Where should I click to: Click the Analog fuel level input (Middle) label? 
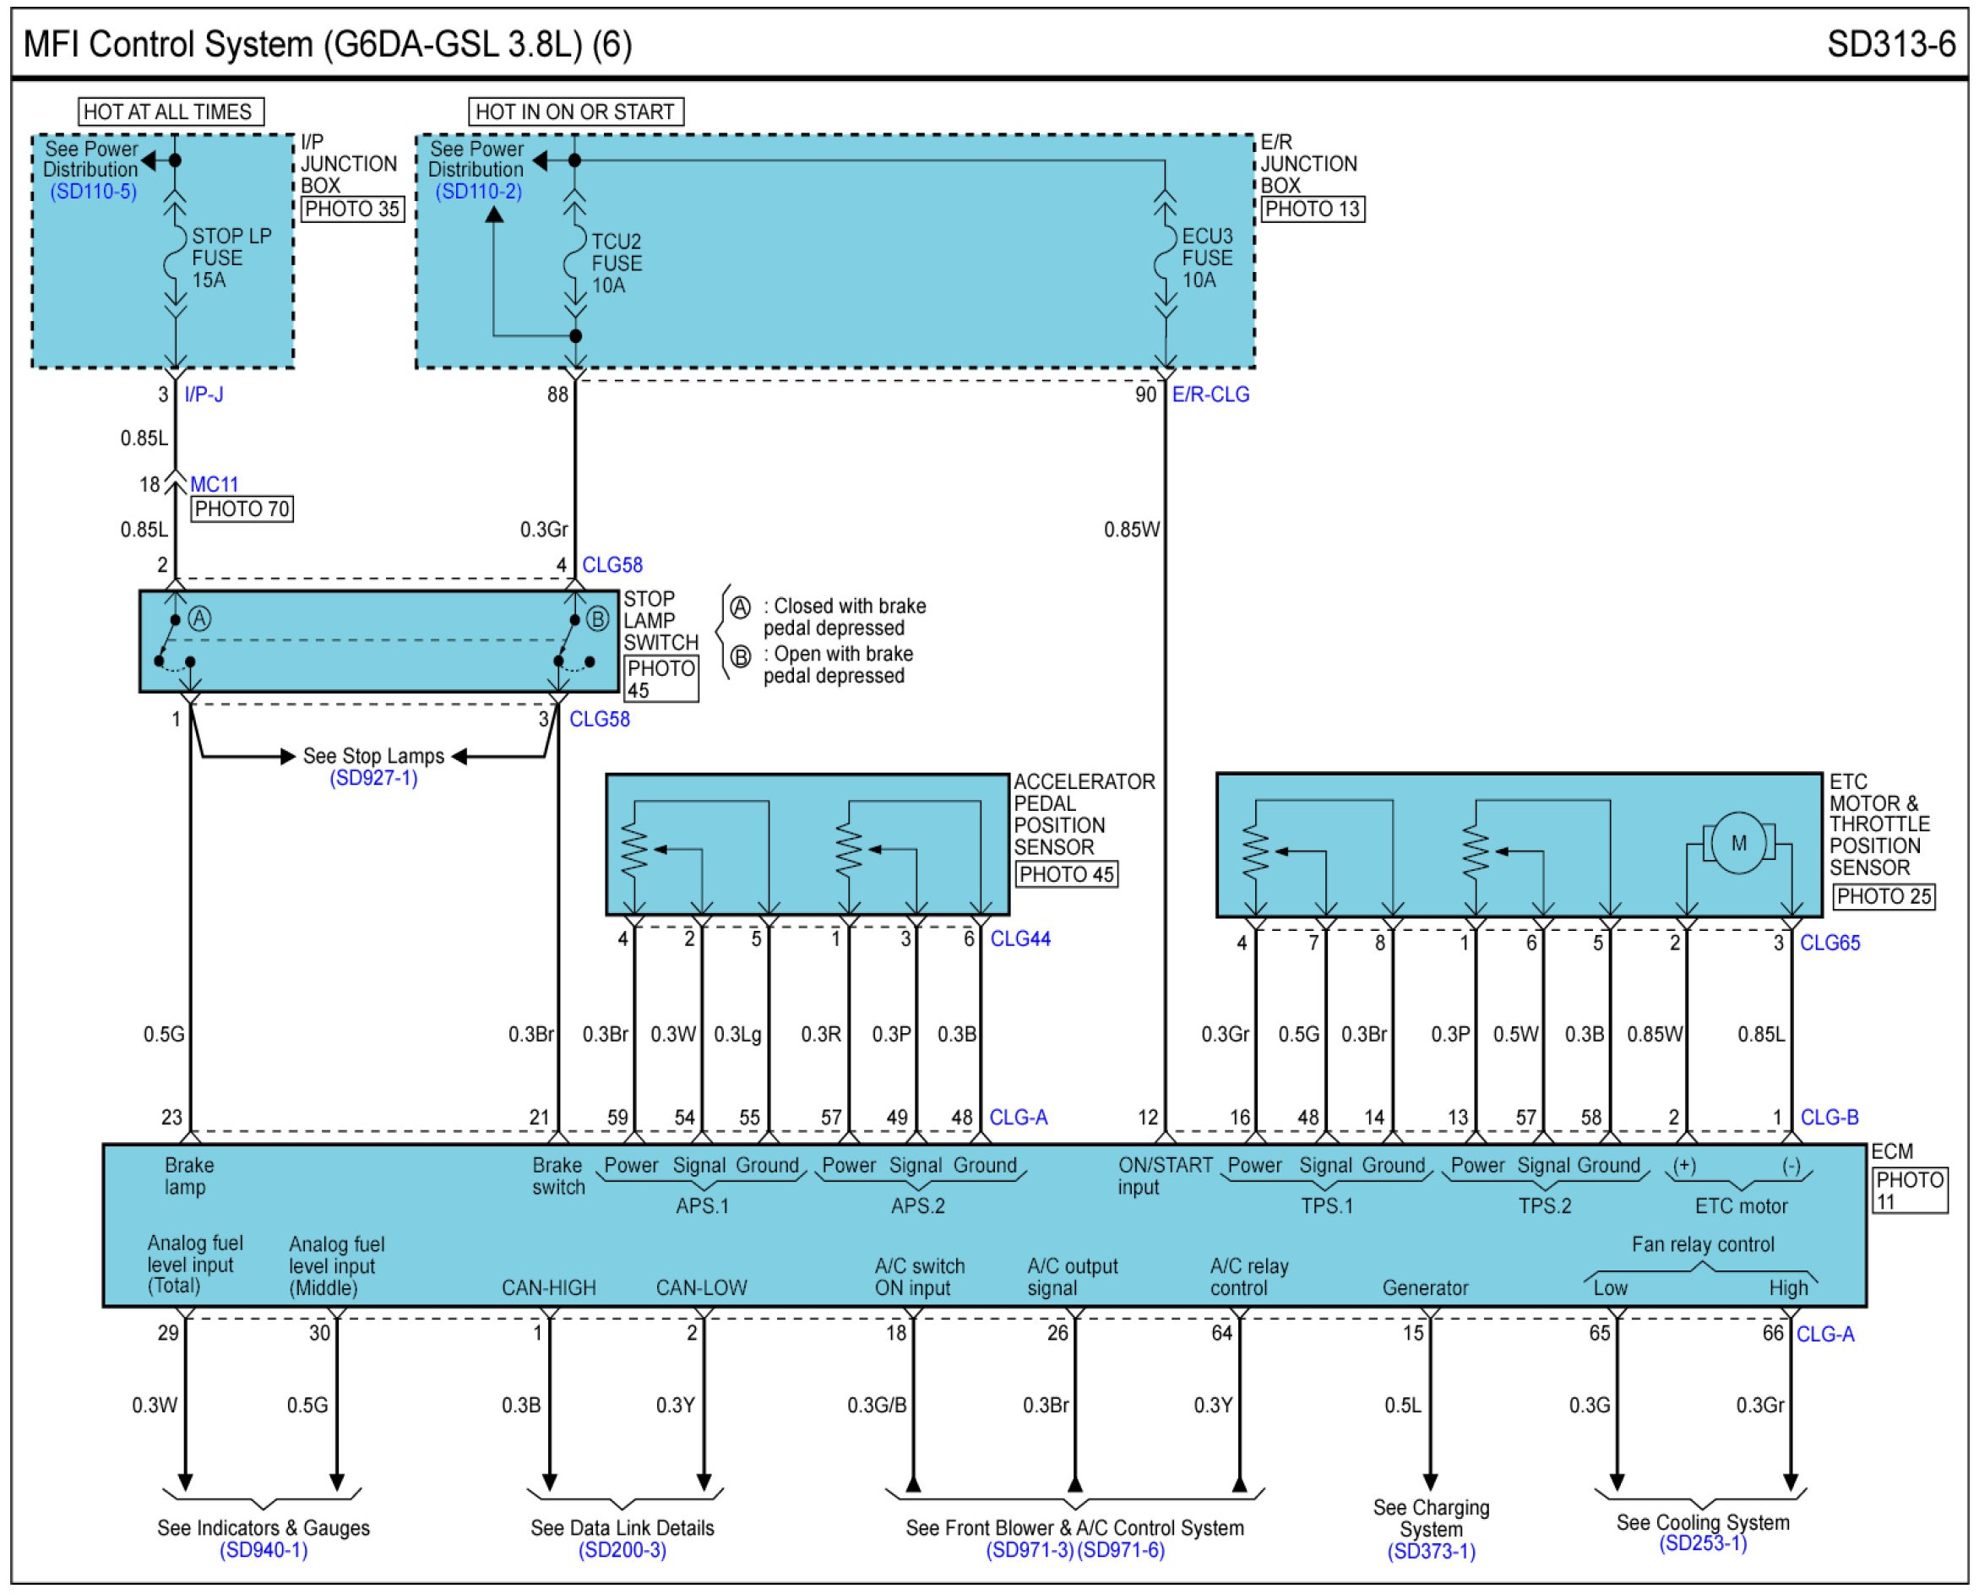tap(337, 1266)
